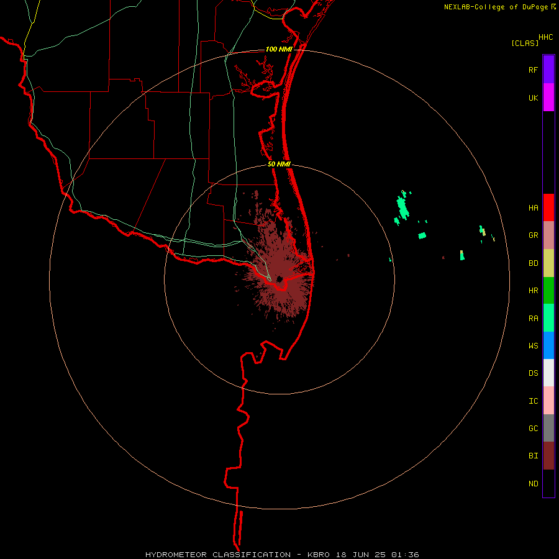Click the 100 NMI range ring label
Screen dimensions: 559x559
coord(278,49)
